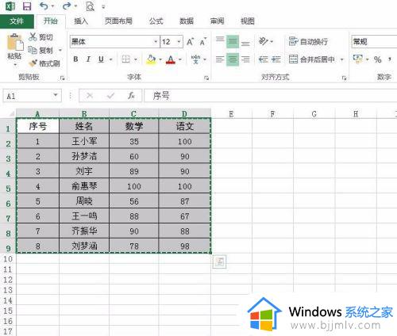Click the Save icon in quick access toolbar

pos(27,6)
